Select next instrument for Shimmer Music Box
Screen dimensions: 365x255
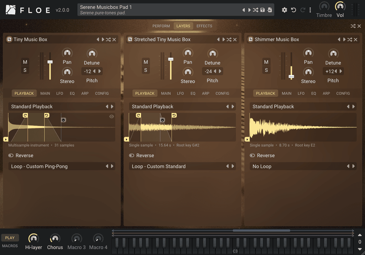click(x=344, y=40)
